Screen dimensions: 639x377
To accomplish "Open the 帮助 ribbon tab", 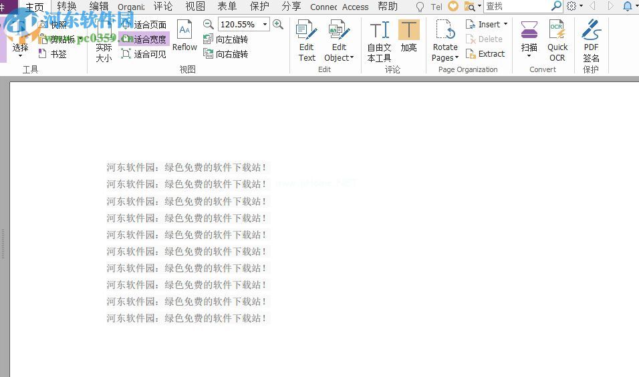I will (x=388, y=7).
